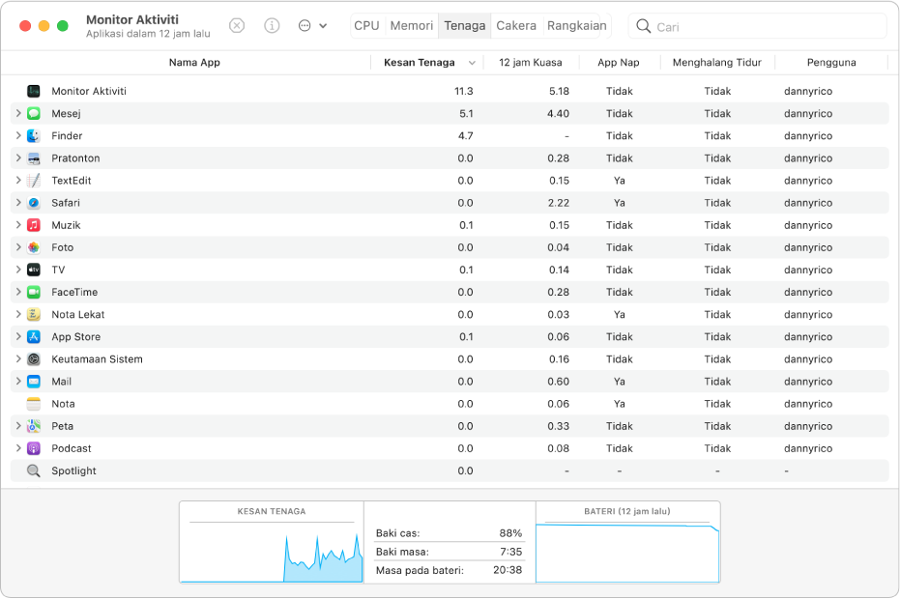
Task: Click the Monitor Aktiviti app icon
Action: 34,91
